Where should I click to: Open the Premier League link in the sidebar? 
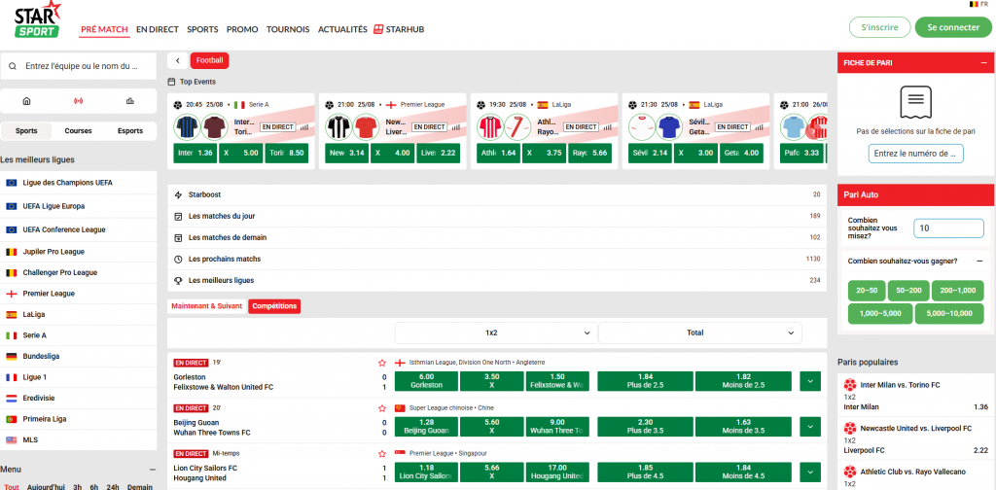(49, 294)
